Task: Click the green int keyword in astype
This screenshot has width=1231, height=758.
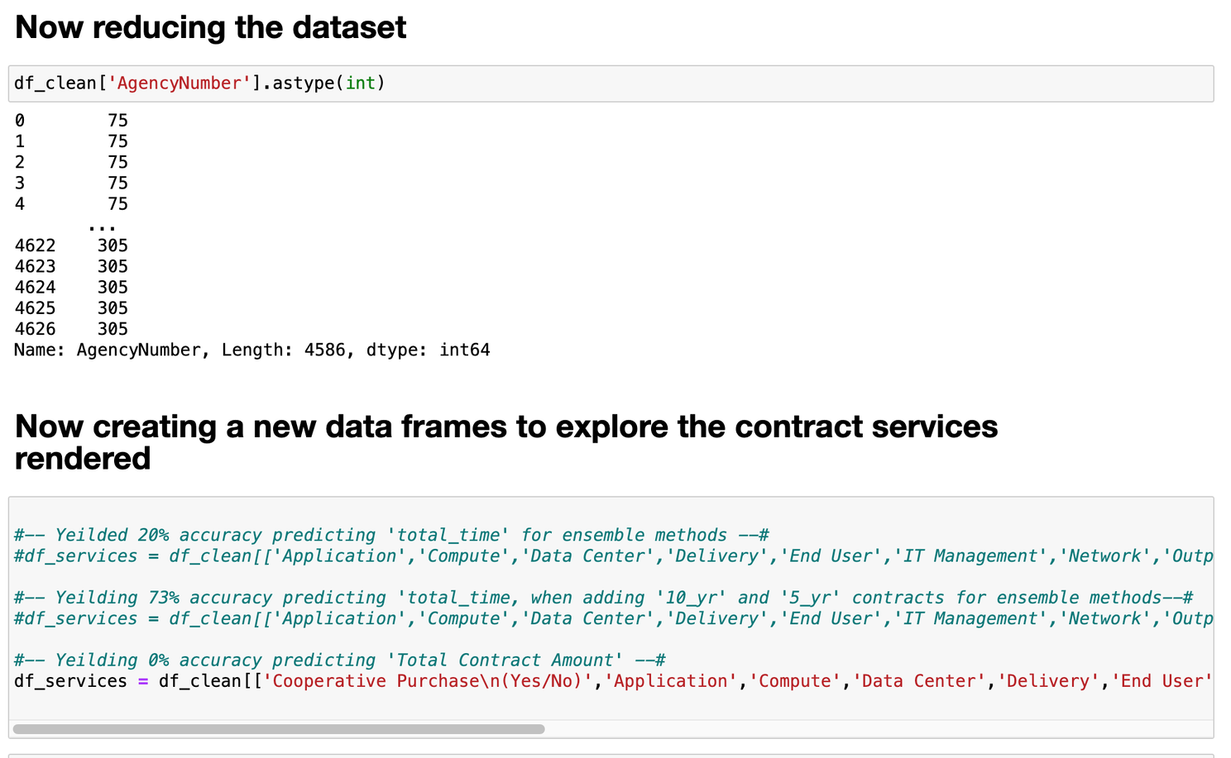Action: pyautogui.click(x=360, y=83)
